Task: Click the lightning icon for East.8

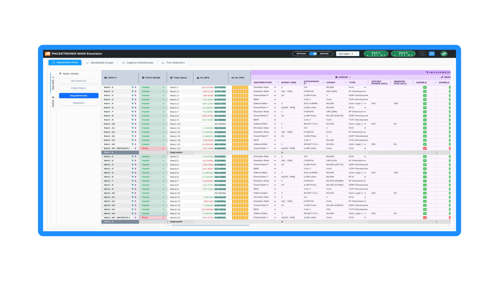Action: (x=135, y=116)
